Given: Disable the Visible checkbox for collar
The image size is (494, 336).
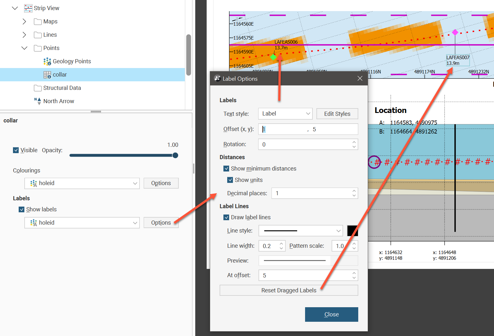Looking at the screenshot, I should [16, 150].
